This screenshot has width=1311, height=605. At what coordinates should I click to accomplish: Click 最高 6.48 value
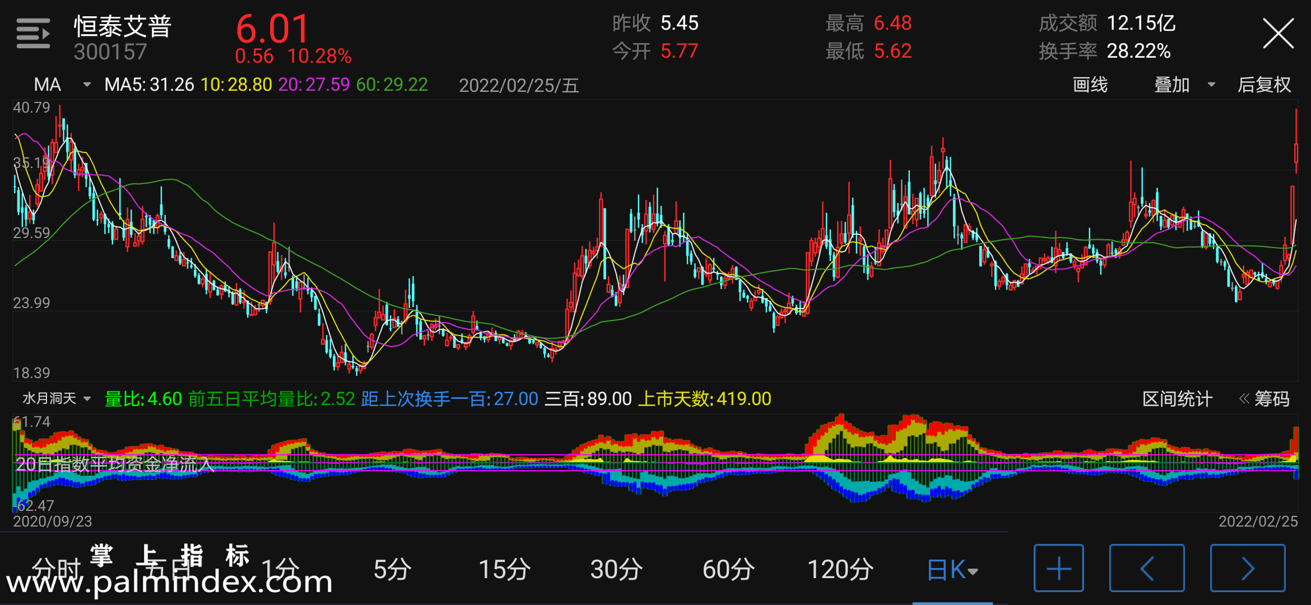click(868, 24)
